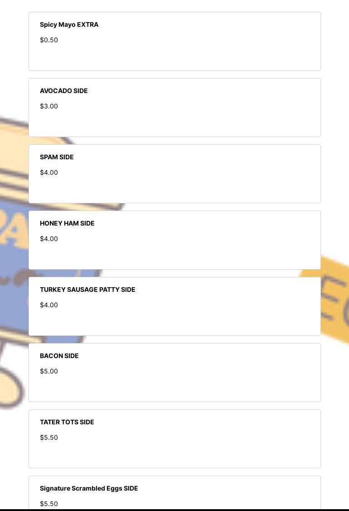Select the AVOCADO SIDE item title

point(64,91)
